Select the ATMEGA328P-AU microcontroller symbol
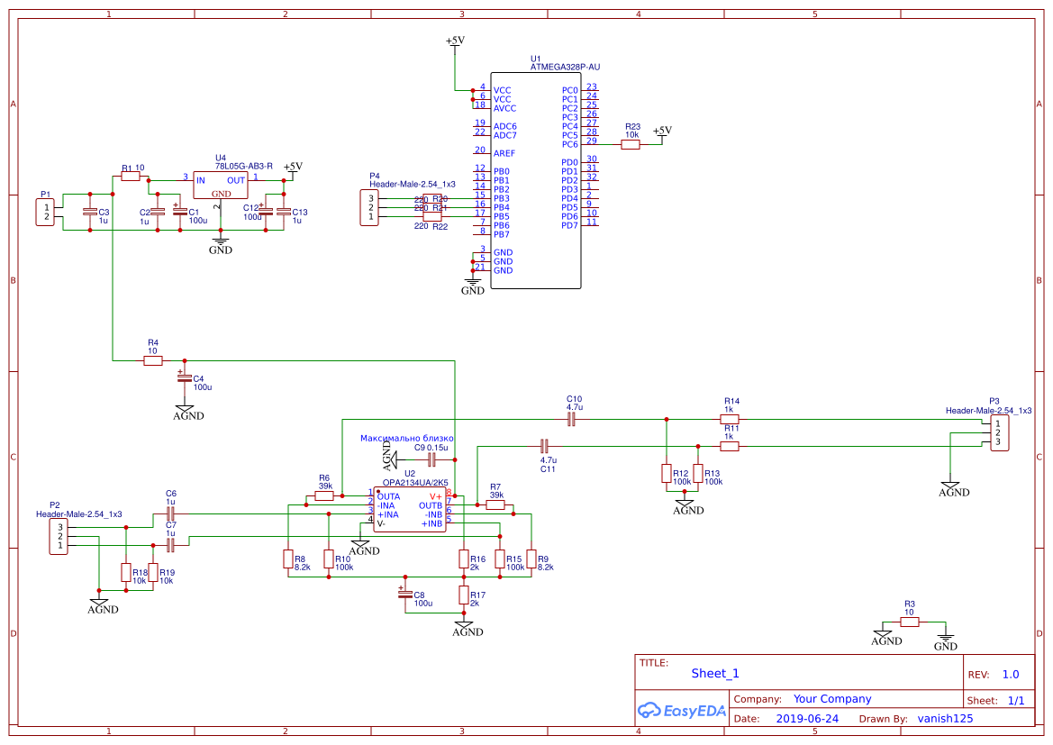Screen dimensions: 1053x745 (x=535, y=180)
